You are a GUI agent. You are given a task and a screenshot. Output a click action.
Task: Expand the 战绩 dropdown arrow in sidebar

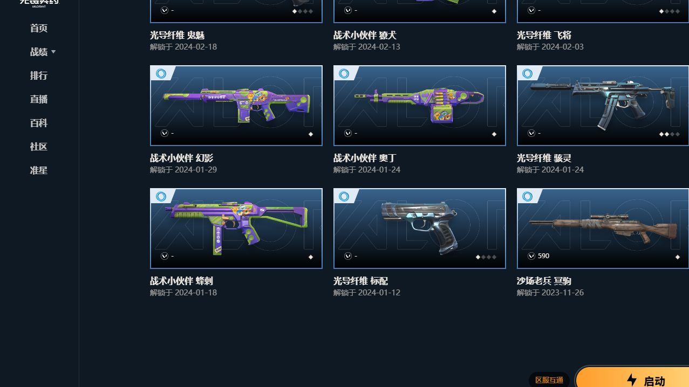tap(53, 52)
